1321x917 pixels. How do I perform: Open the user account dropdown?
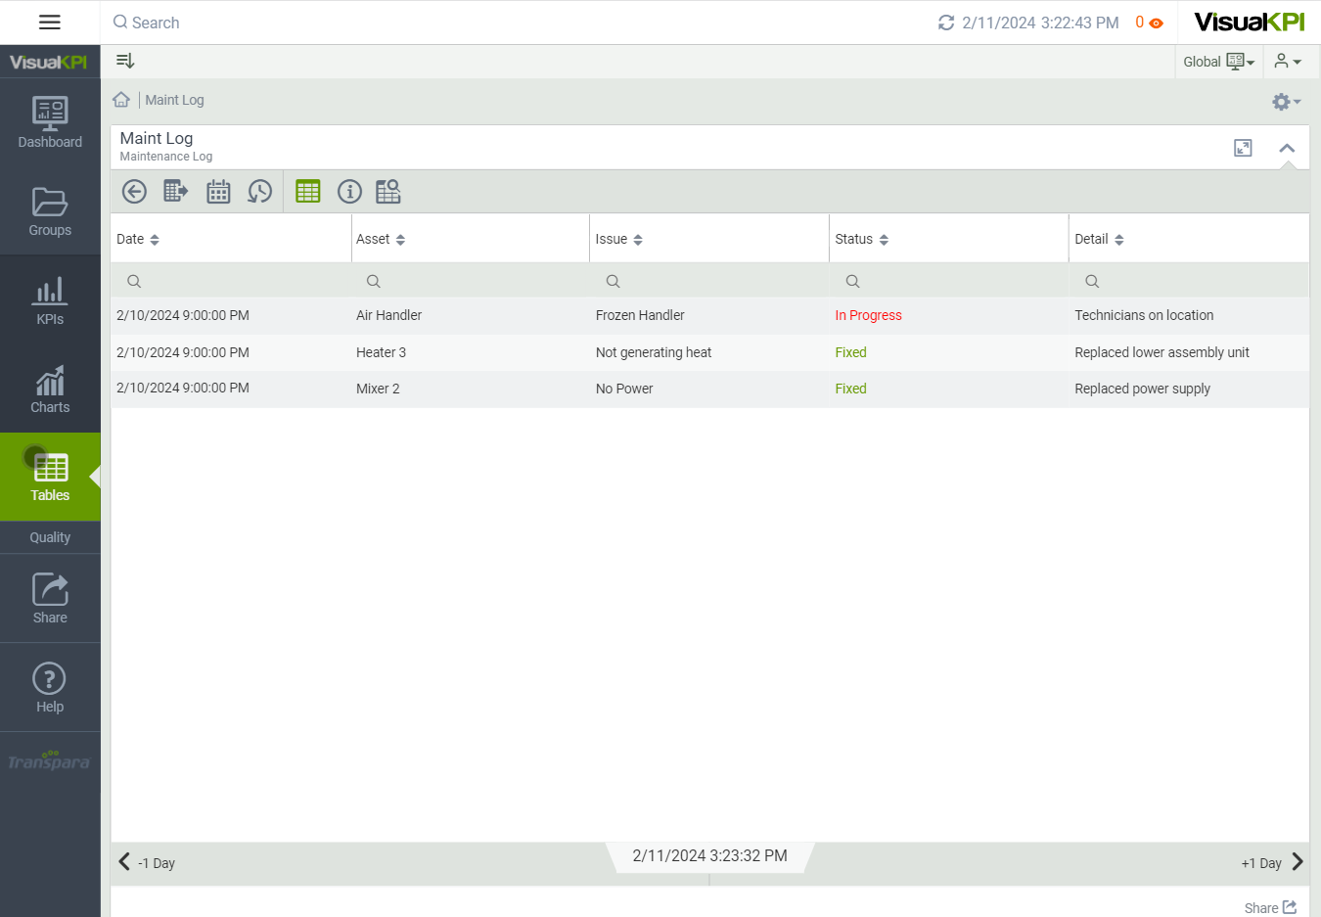[1288, 62]
